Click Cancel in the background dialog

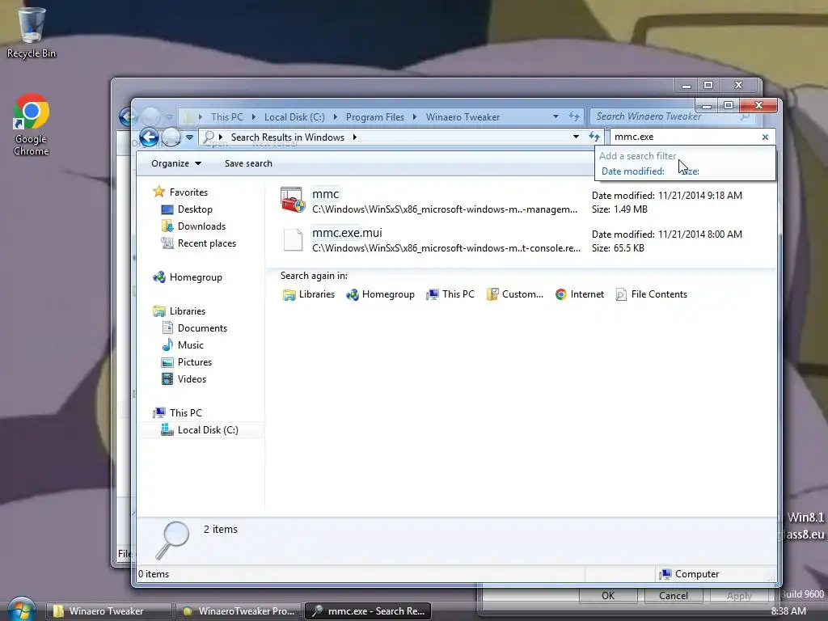(674, 596)
